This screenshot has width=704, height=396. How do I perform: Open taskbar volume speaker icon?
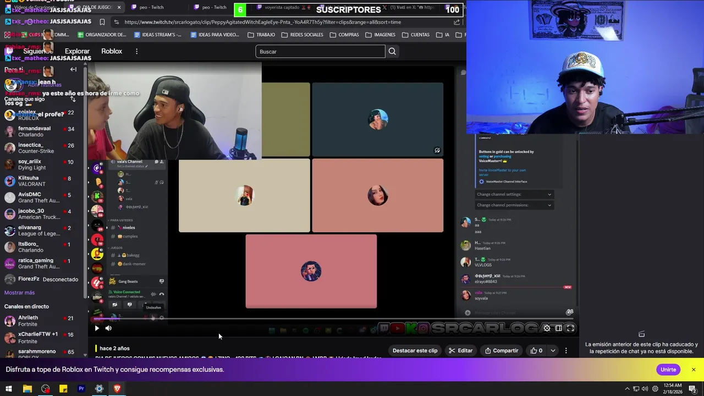[x=645, y=389]
